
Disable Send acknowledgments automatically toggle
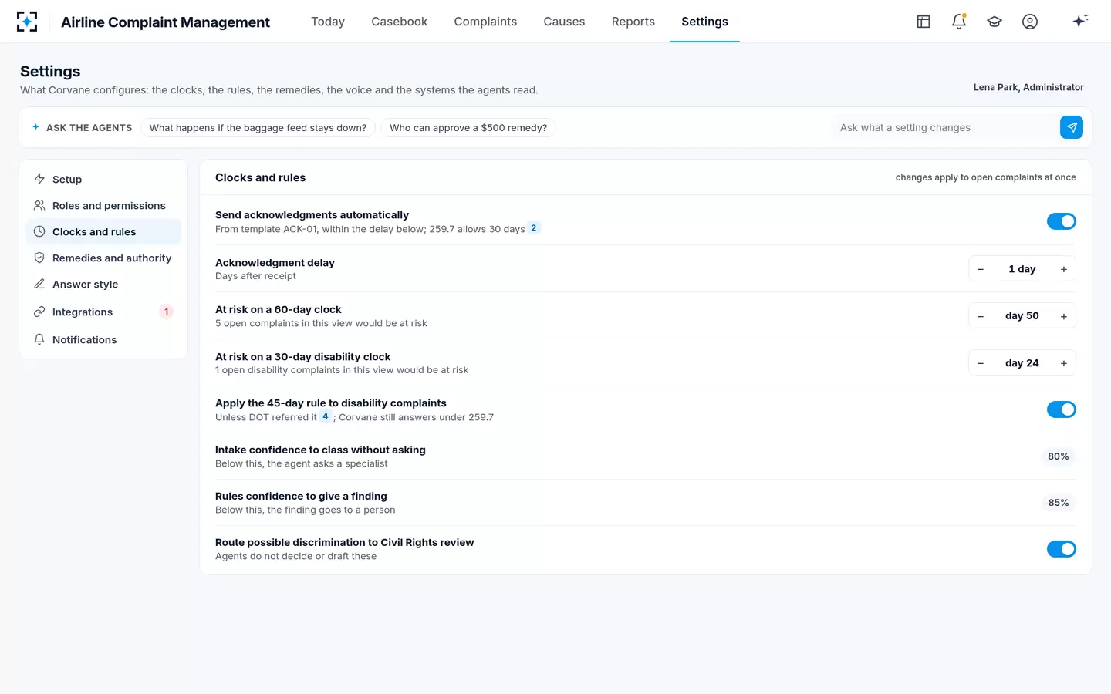tap(1062, 221)
